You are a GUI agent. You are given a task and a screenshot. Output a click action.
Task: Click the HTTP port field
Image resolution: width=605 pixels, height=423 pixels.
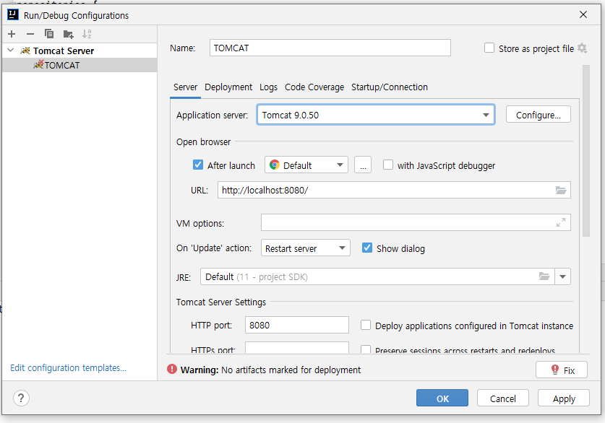(296, 325)
